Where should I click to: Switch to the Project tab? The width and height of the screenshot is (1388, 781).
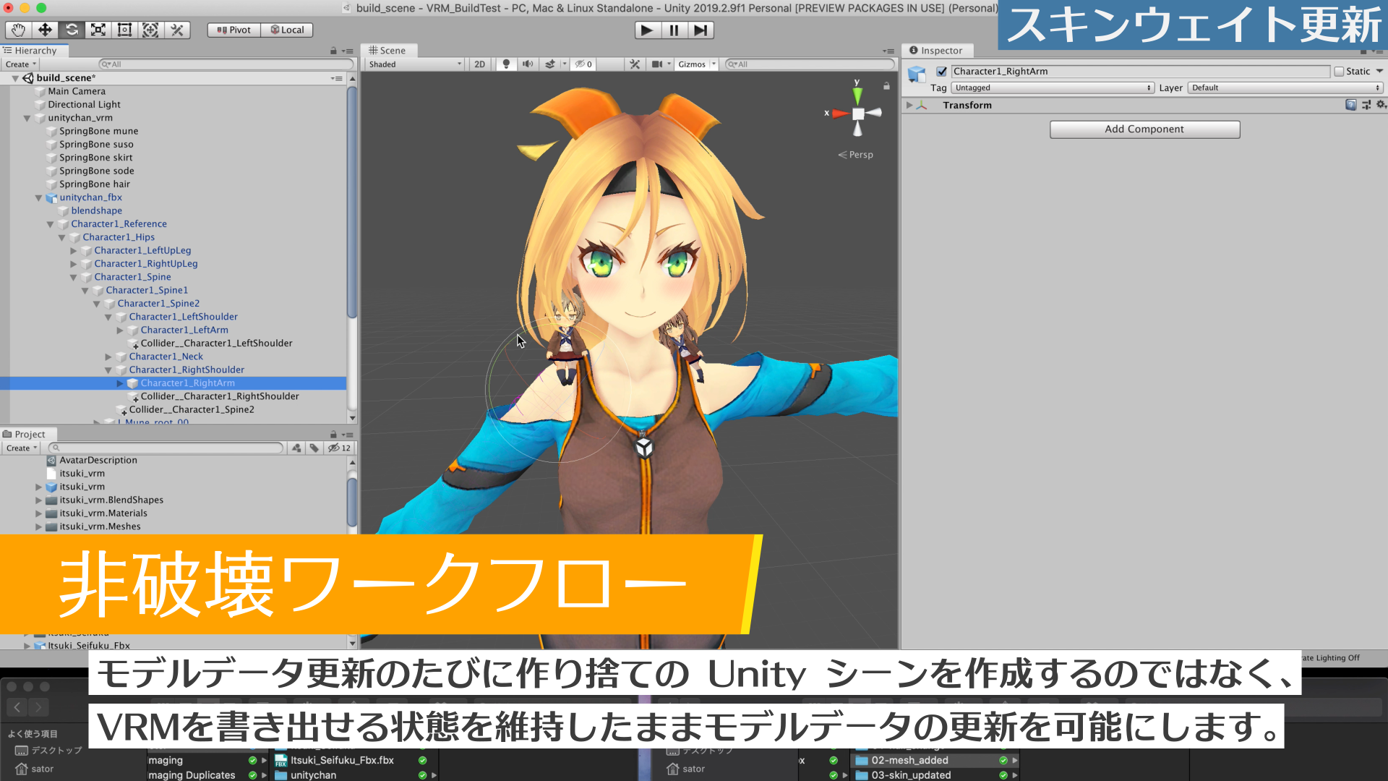[x=27, y=434]
